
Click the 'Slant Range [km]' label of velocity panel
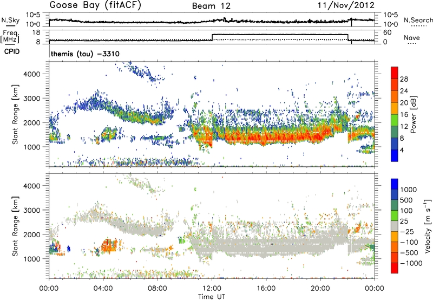(15, 226)
